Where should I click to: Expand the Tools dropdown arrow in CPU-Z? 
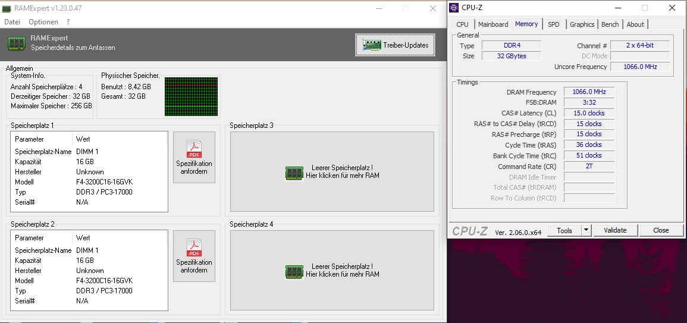click(586, 231)
